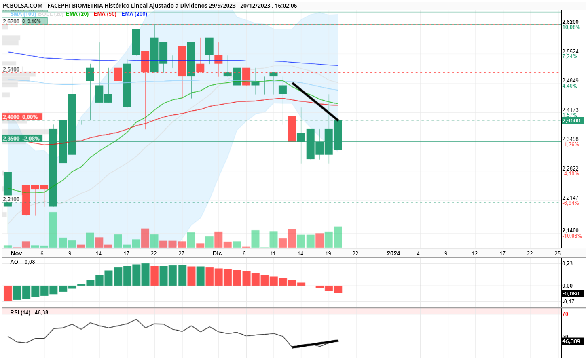Click the 2,2100 dashed level label
The height and width of the screenshot is (360, 588).
click(11, 199)
